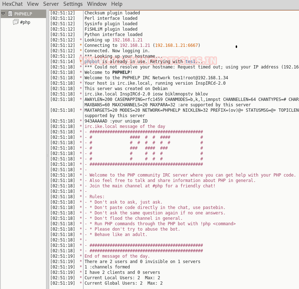Collapse the PHPHELP network tree

pos(3,14)
